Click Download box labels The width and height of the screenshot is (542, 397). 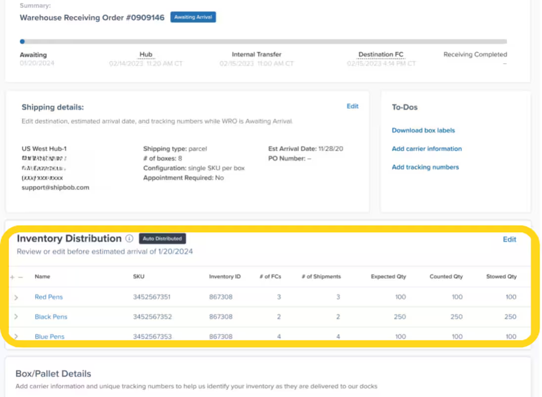(x=423, y=130)
